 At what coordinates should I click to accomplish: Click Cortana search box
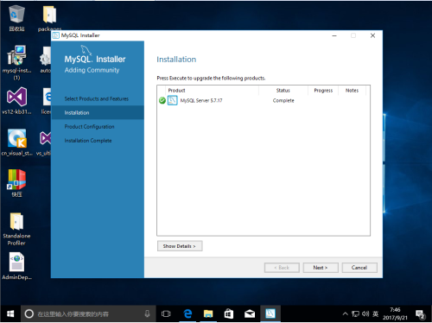[x=88, y=313]
